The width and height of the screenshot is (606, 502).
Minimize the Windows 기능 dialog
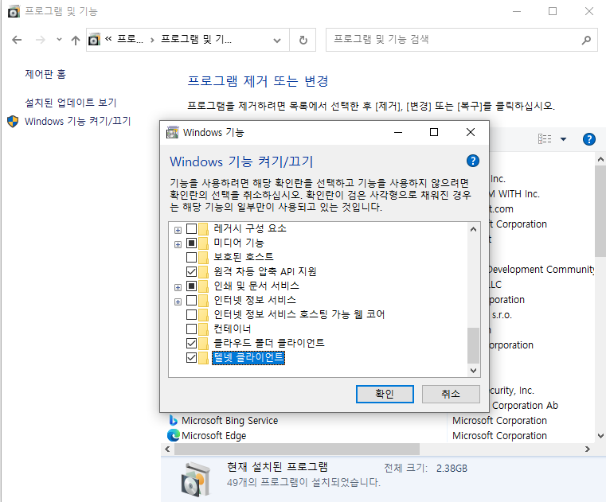(398, 132)
